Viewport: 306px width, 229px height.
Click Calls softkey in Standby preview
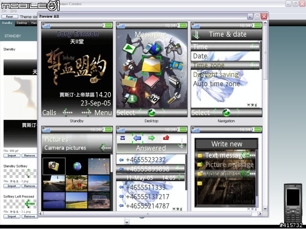tap(49, 113)
